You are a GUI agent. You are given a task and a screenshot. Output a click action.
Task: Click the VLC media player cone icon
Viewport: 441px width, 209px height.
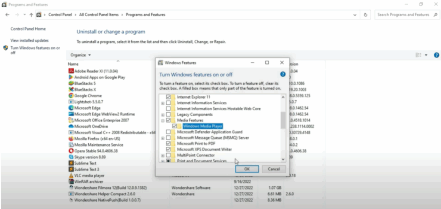pos(71,176)
